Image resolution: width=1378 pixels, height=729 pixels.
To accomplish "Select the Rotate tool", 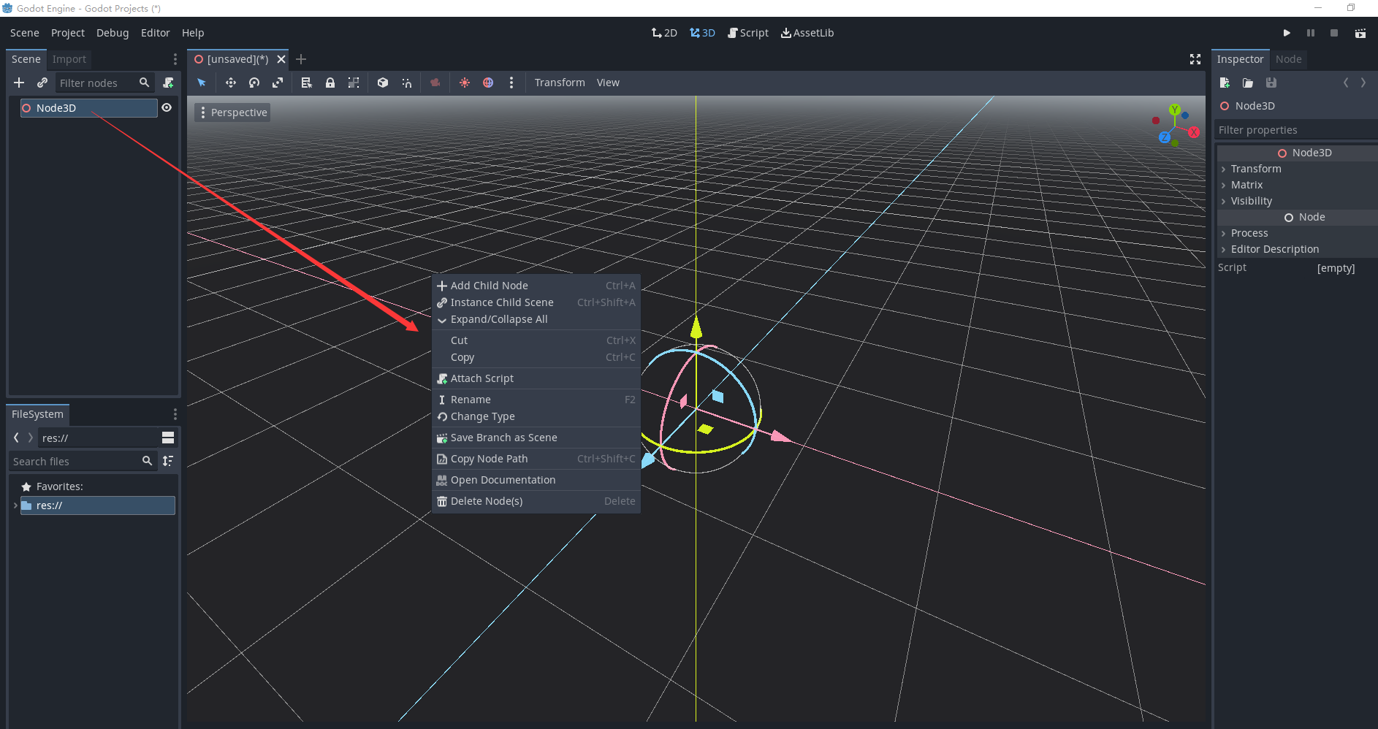I will 254,83.
